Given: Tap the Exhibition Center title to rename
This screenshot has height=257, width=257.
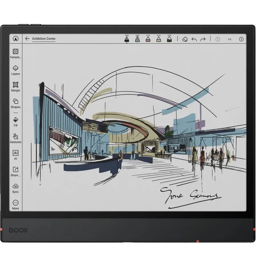Looking at the screenshot, I should (x=43, y=39).
